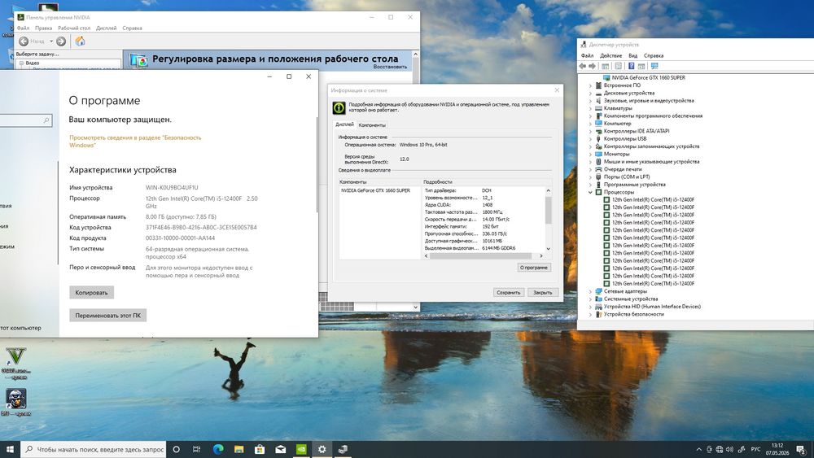Select NVIDIA GeForce GTX 1660 SUPER in Device Manager
814x458 pixels.
tap(648, 78)
